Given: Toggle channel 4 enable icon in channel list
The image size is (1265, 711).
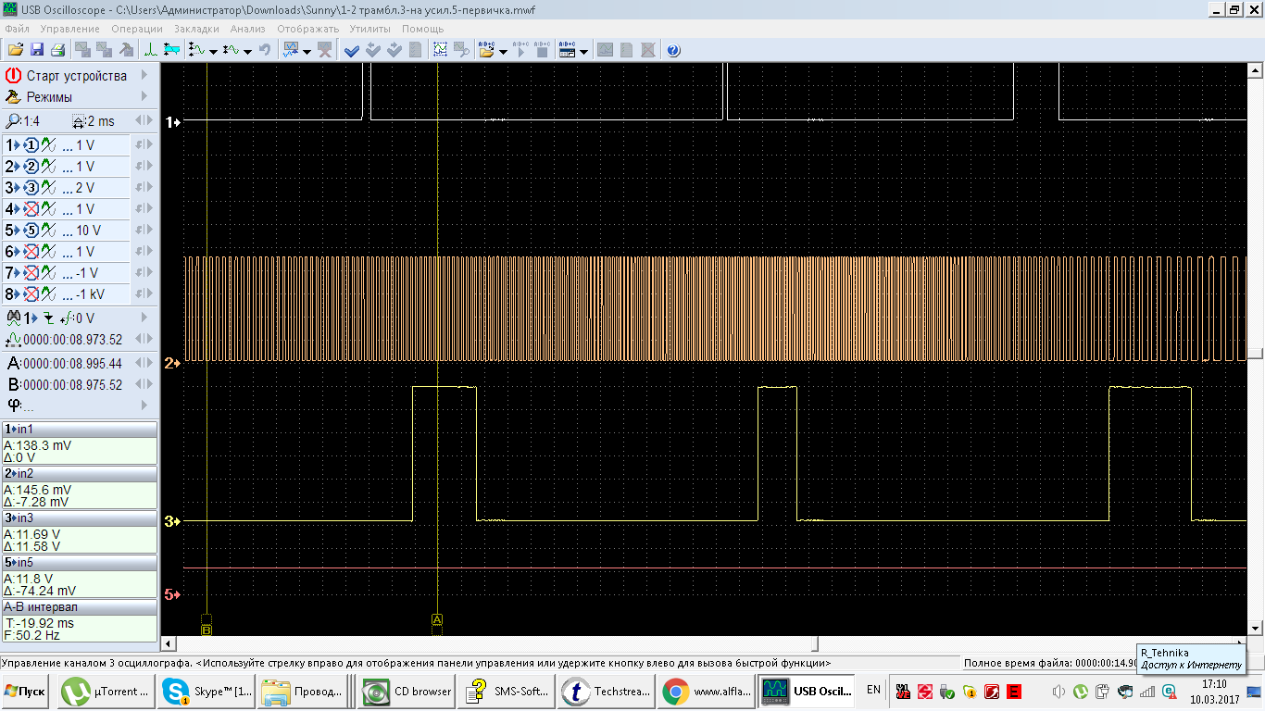Looking at the screenshot, I should point(31,209).
